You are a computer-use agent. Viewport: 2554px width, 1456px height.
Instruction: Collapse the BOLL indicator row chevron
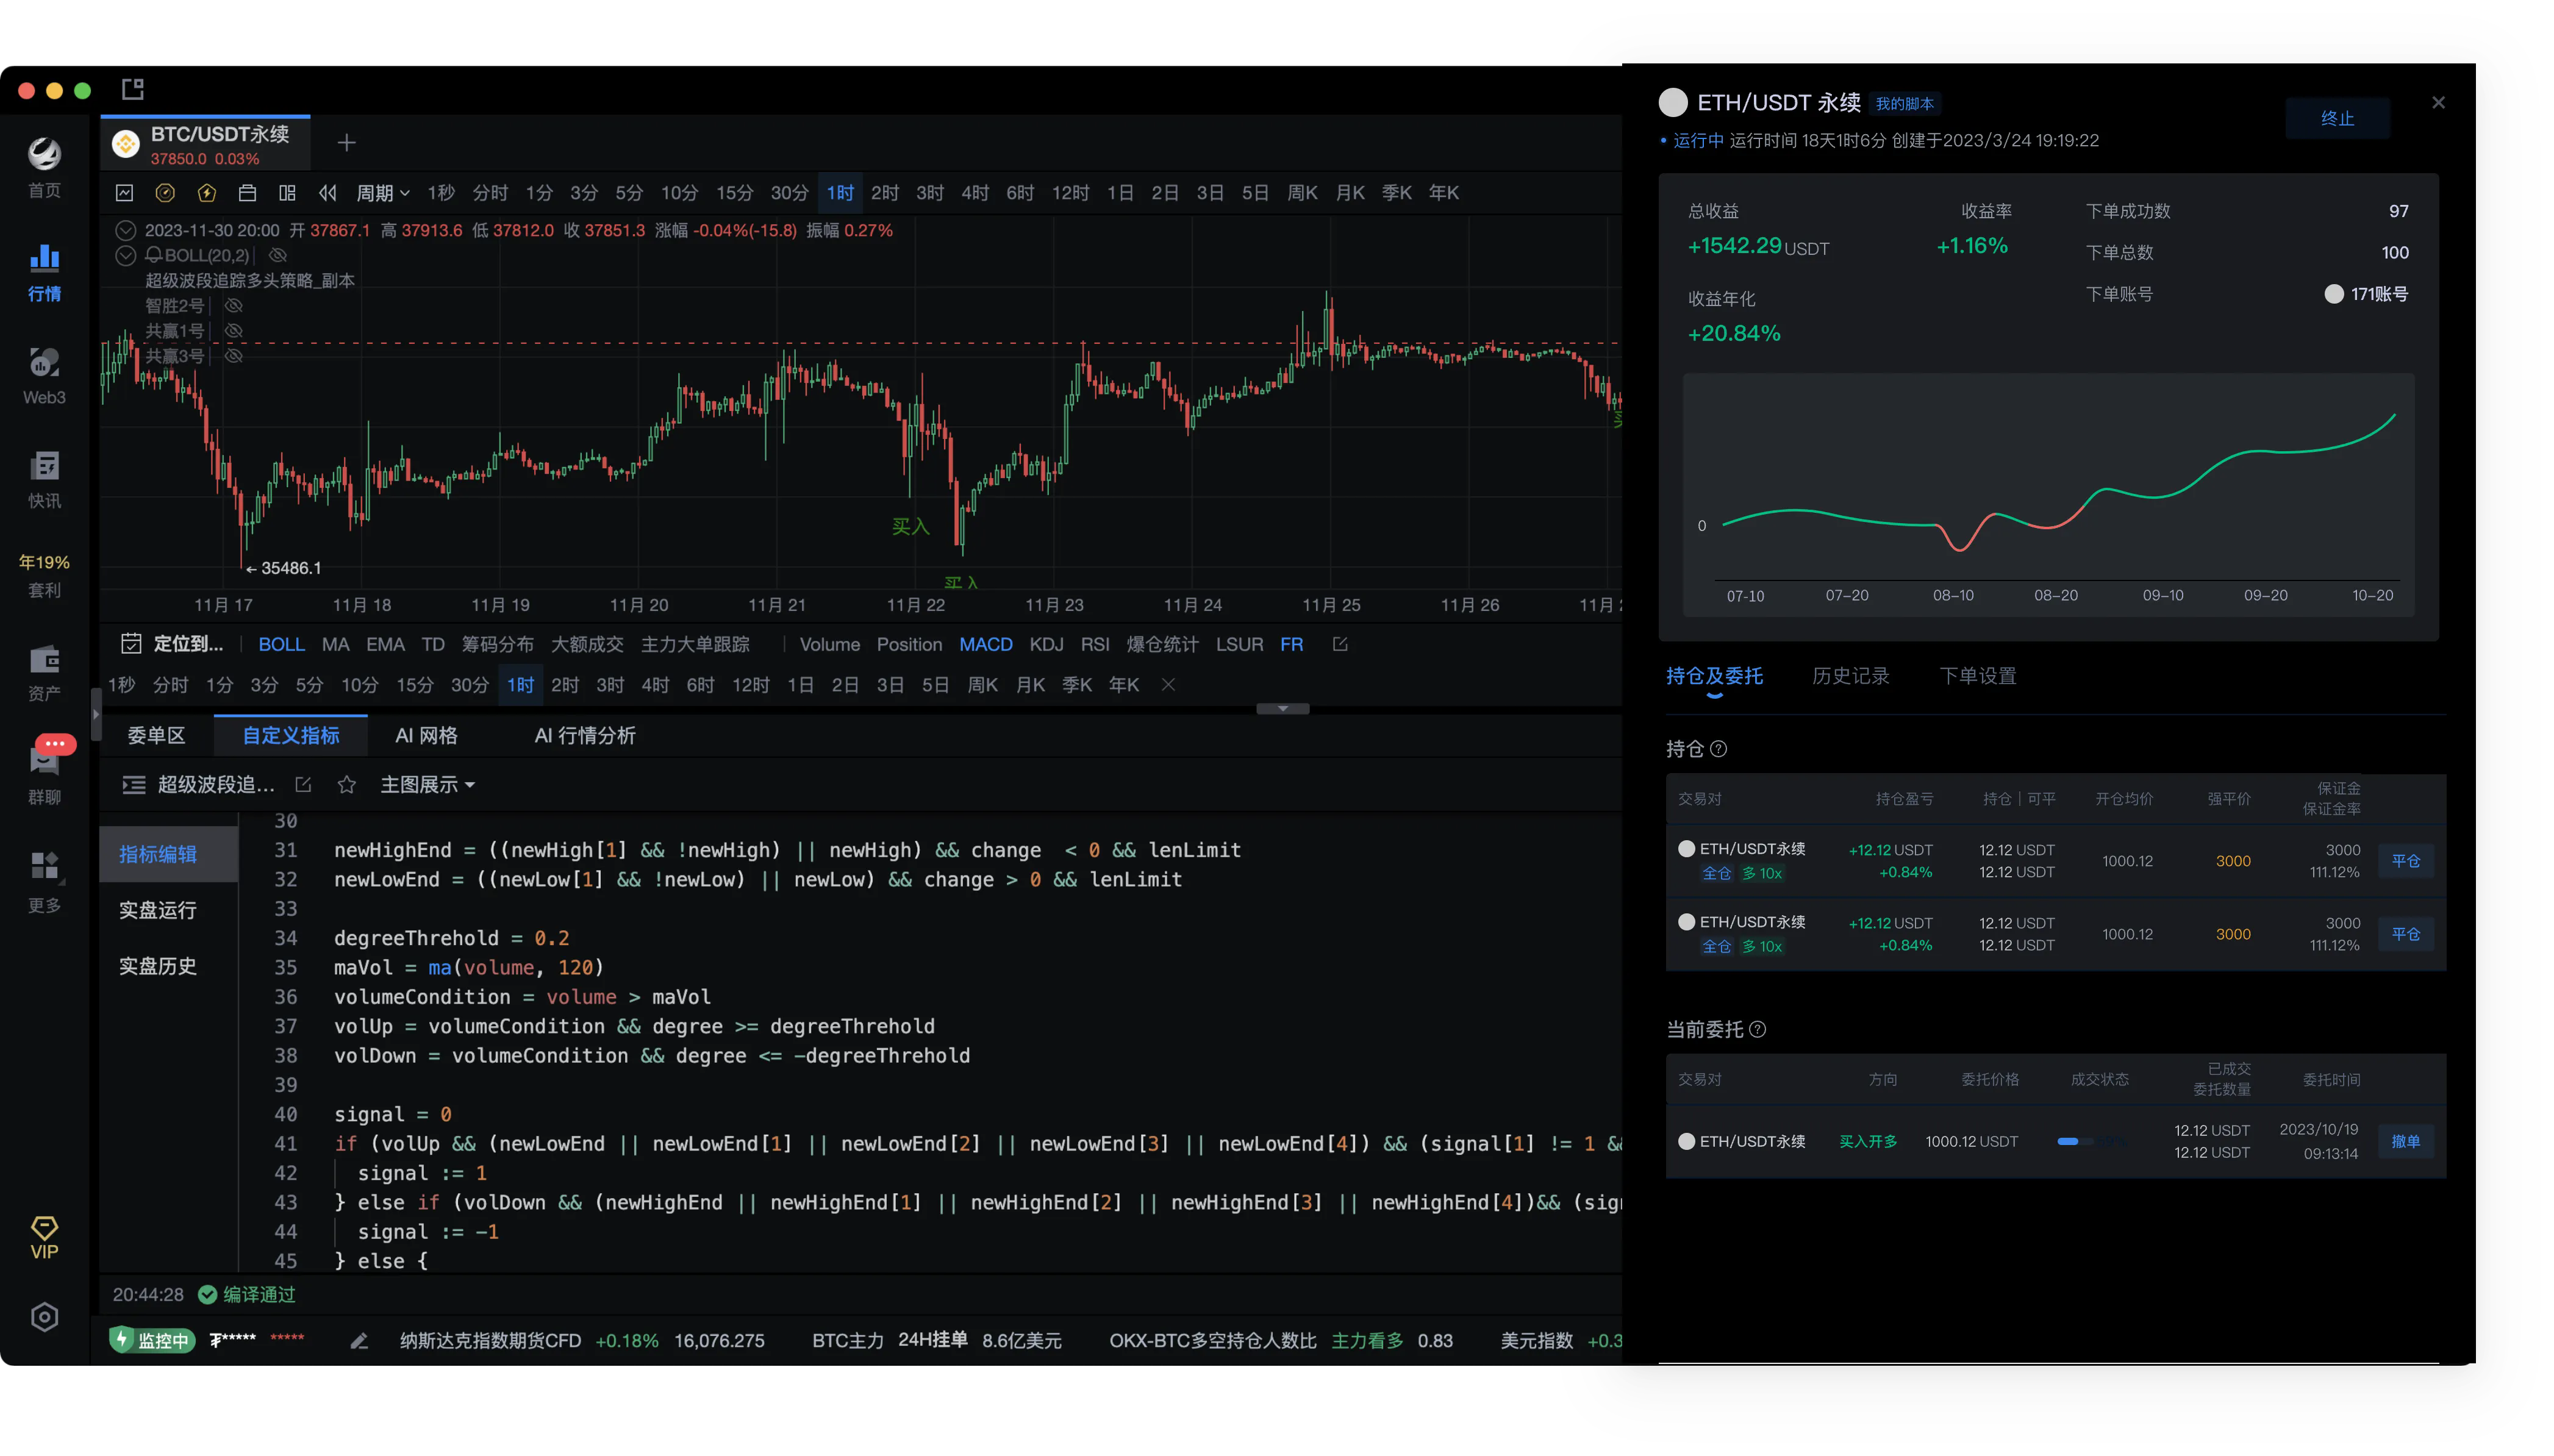pyautogui.click(x=125, y=255)
